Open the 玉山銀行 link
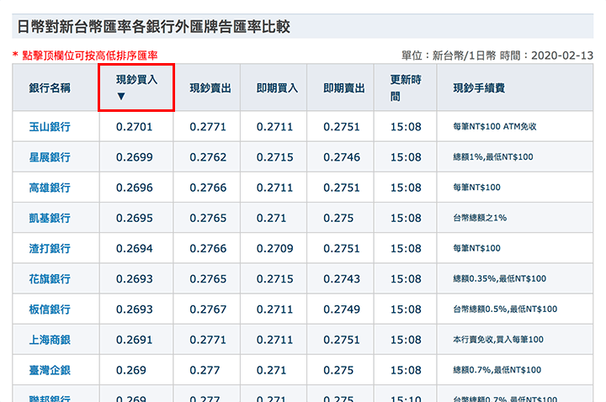 (x=50, y=127)
